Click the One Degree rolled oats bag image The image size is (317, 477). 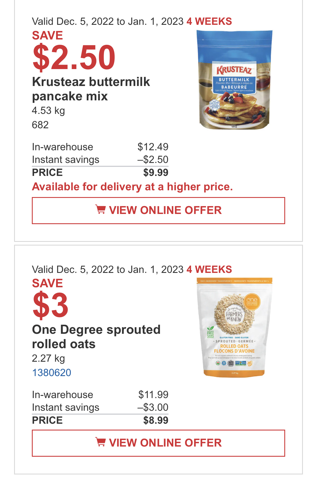pyautogui.click(x=234, y=327)
